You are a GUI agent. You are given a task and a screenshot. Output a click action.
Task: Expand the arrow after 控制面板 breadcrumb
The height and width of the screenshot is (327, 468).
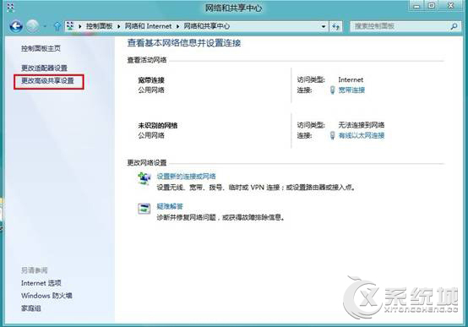(x=119, y=26)
